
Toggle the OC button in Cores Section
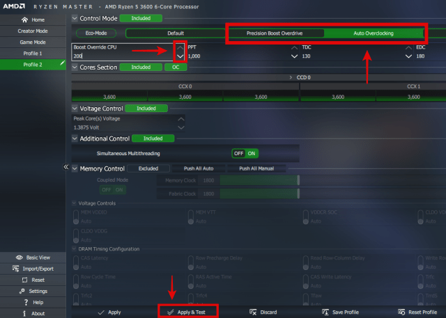click(x=176, y=67)
